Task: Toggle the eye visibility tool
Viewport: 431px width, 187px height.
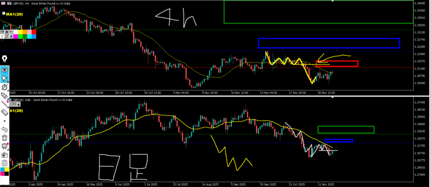Action: (5, 70)
